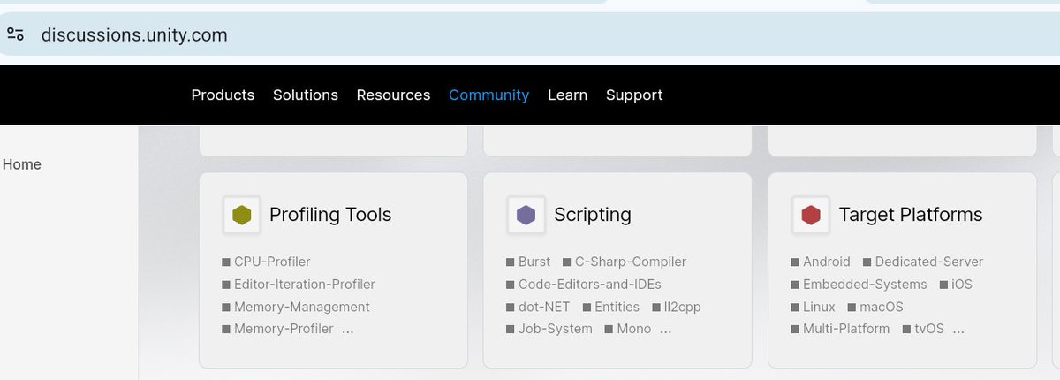The height and width of the screenshot is (380, 1060).
Task: Select the Mono tag
Action: click(628, 329)
